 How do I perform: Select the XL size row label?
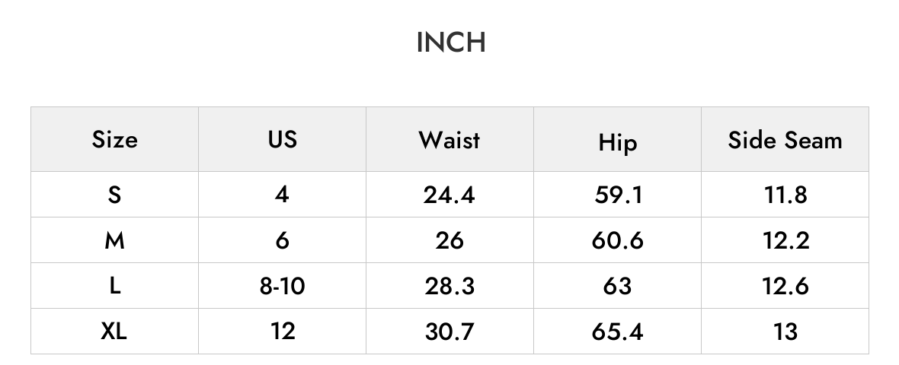click(x=114, y=332)
